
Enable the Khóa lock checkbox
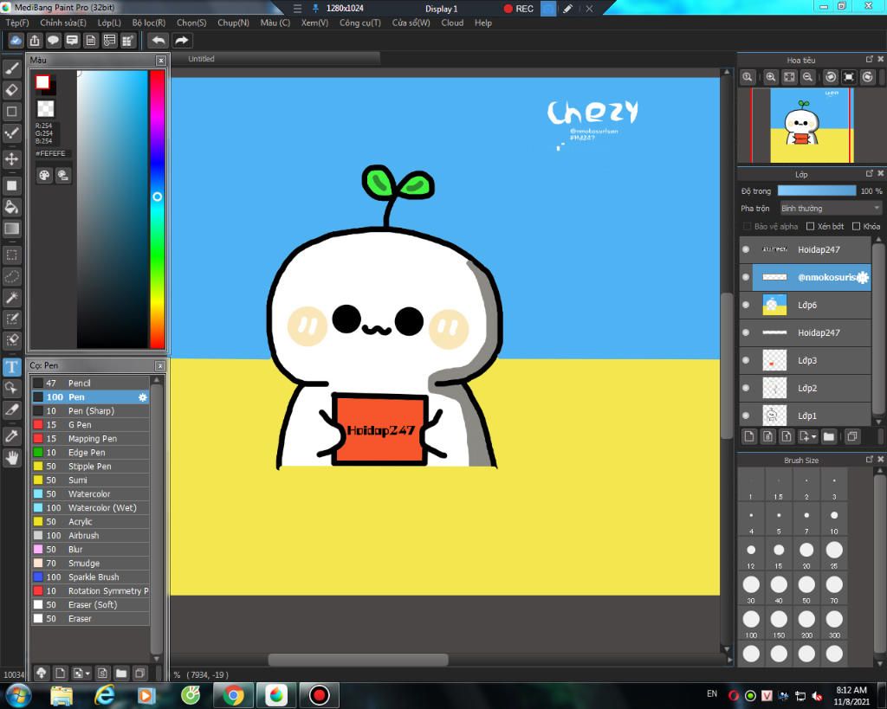tap(857, 226)
